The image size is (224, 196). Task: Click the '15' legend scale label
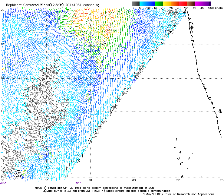(155, 8)
